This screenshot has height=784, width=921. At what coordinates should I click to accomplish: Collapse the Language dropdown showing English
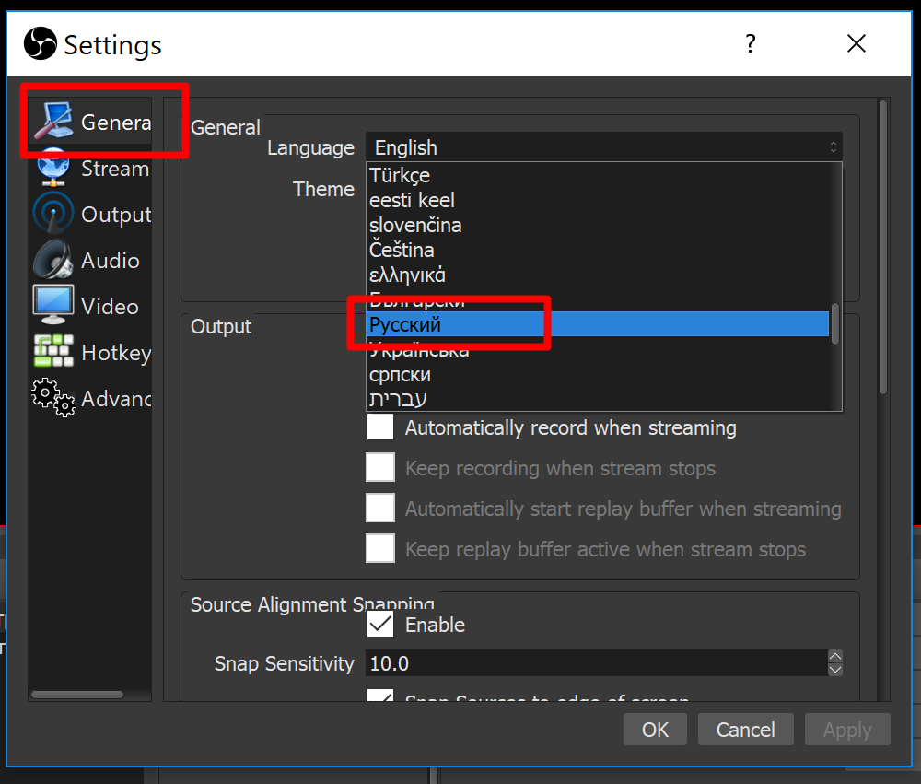point(603,147)
